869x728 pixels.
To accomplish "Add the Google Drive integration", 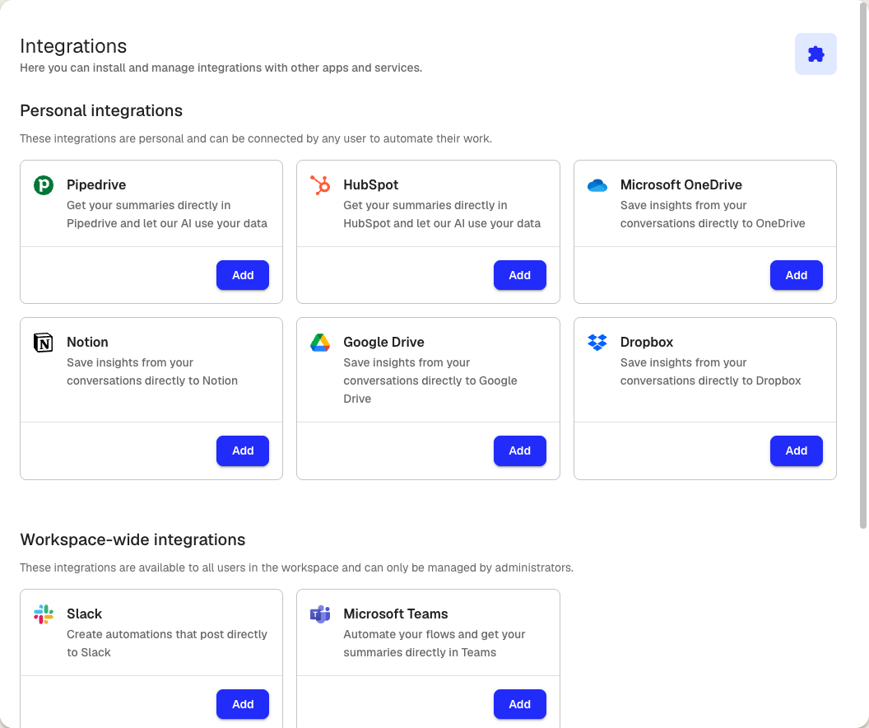I will pyautogui.click(x=519, y=450).
